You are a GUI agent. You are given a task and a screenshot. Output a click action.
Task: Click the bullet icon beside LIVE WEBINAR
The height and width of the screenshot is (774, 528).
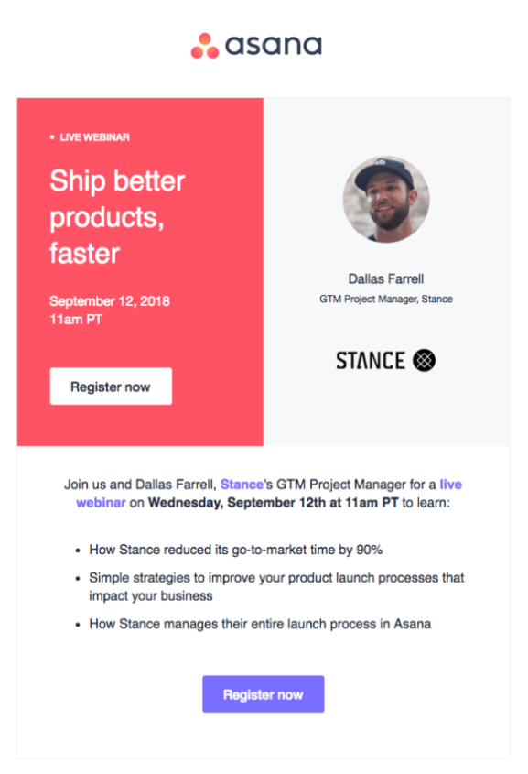(x=51, y=136)
